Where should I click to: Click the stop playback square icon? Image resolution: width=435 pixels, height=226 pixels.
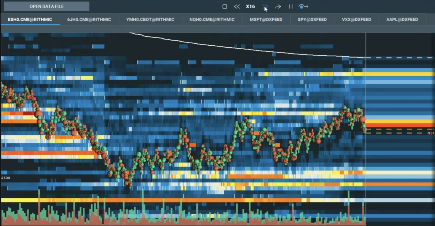pyautogui.click(x=225, y=6)
